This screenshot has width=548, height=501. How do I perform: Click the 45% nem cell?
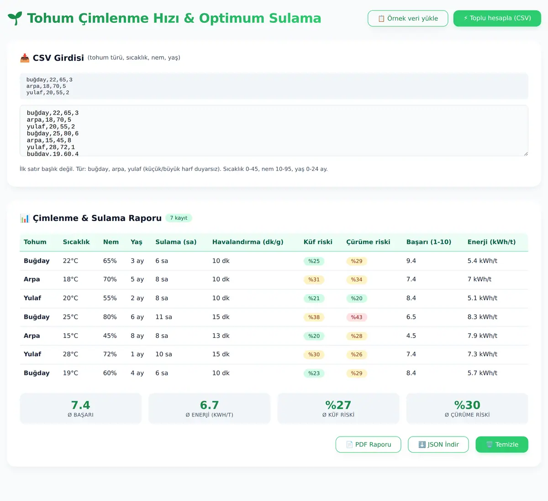tap(110, 336)
